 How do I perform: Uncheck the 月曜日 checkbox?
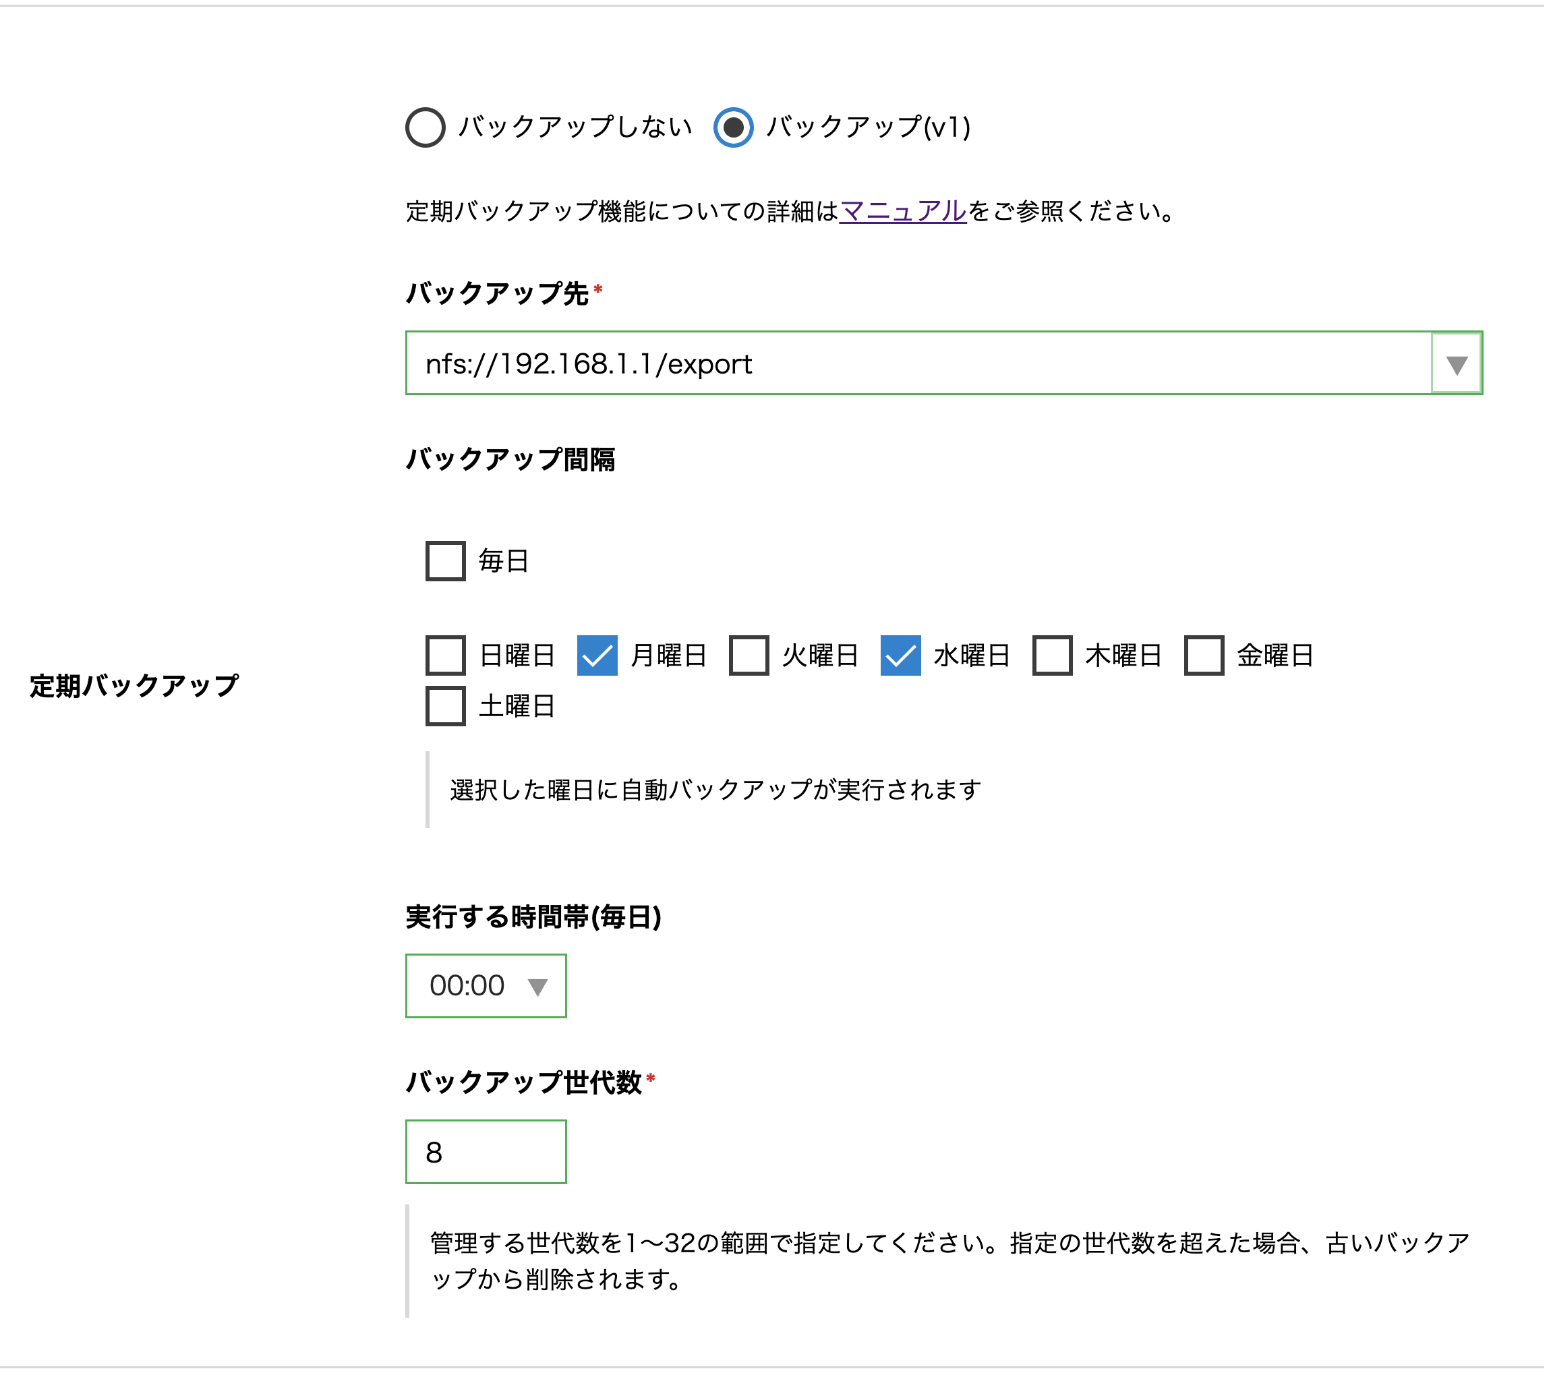597,655
